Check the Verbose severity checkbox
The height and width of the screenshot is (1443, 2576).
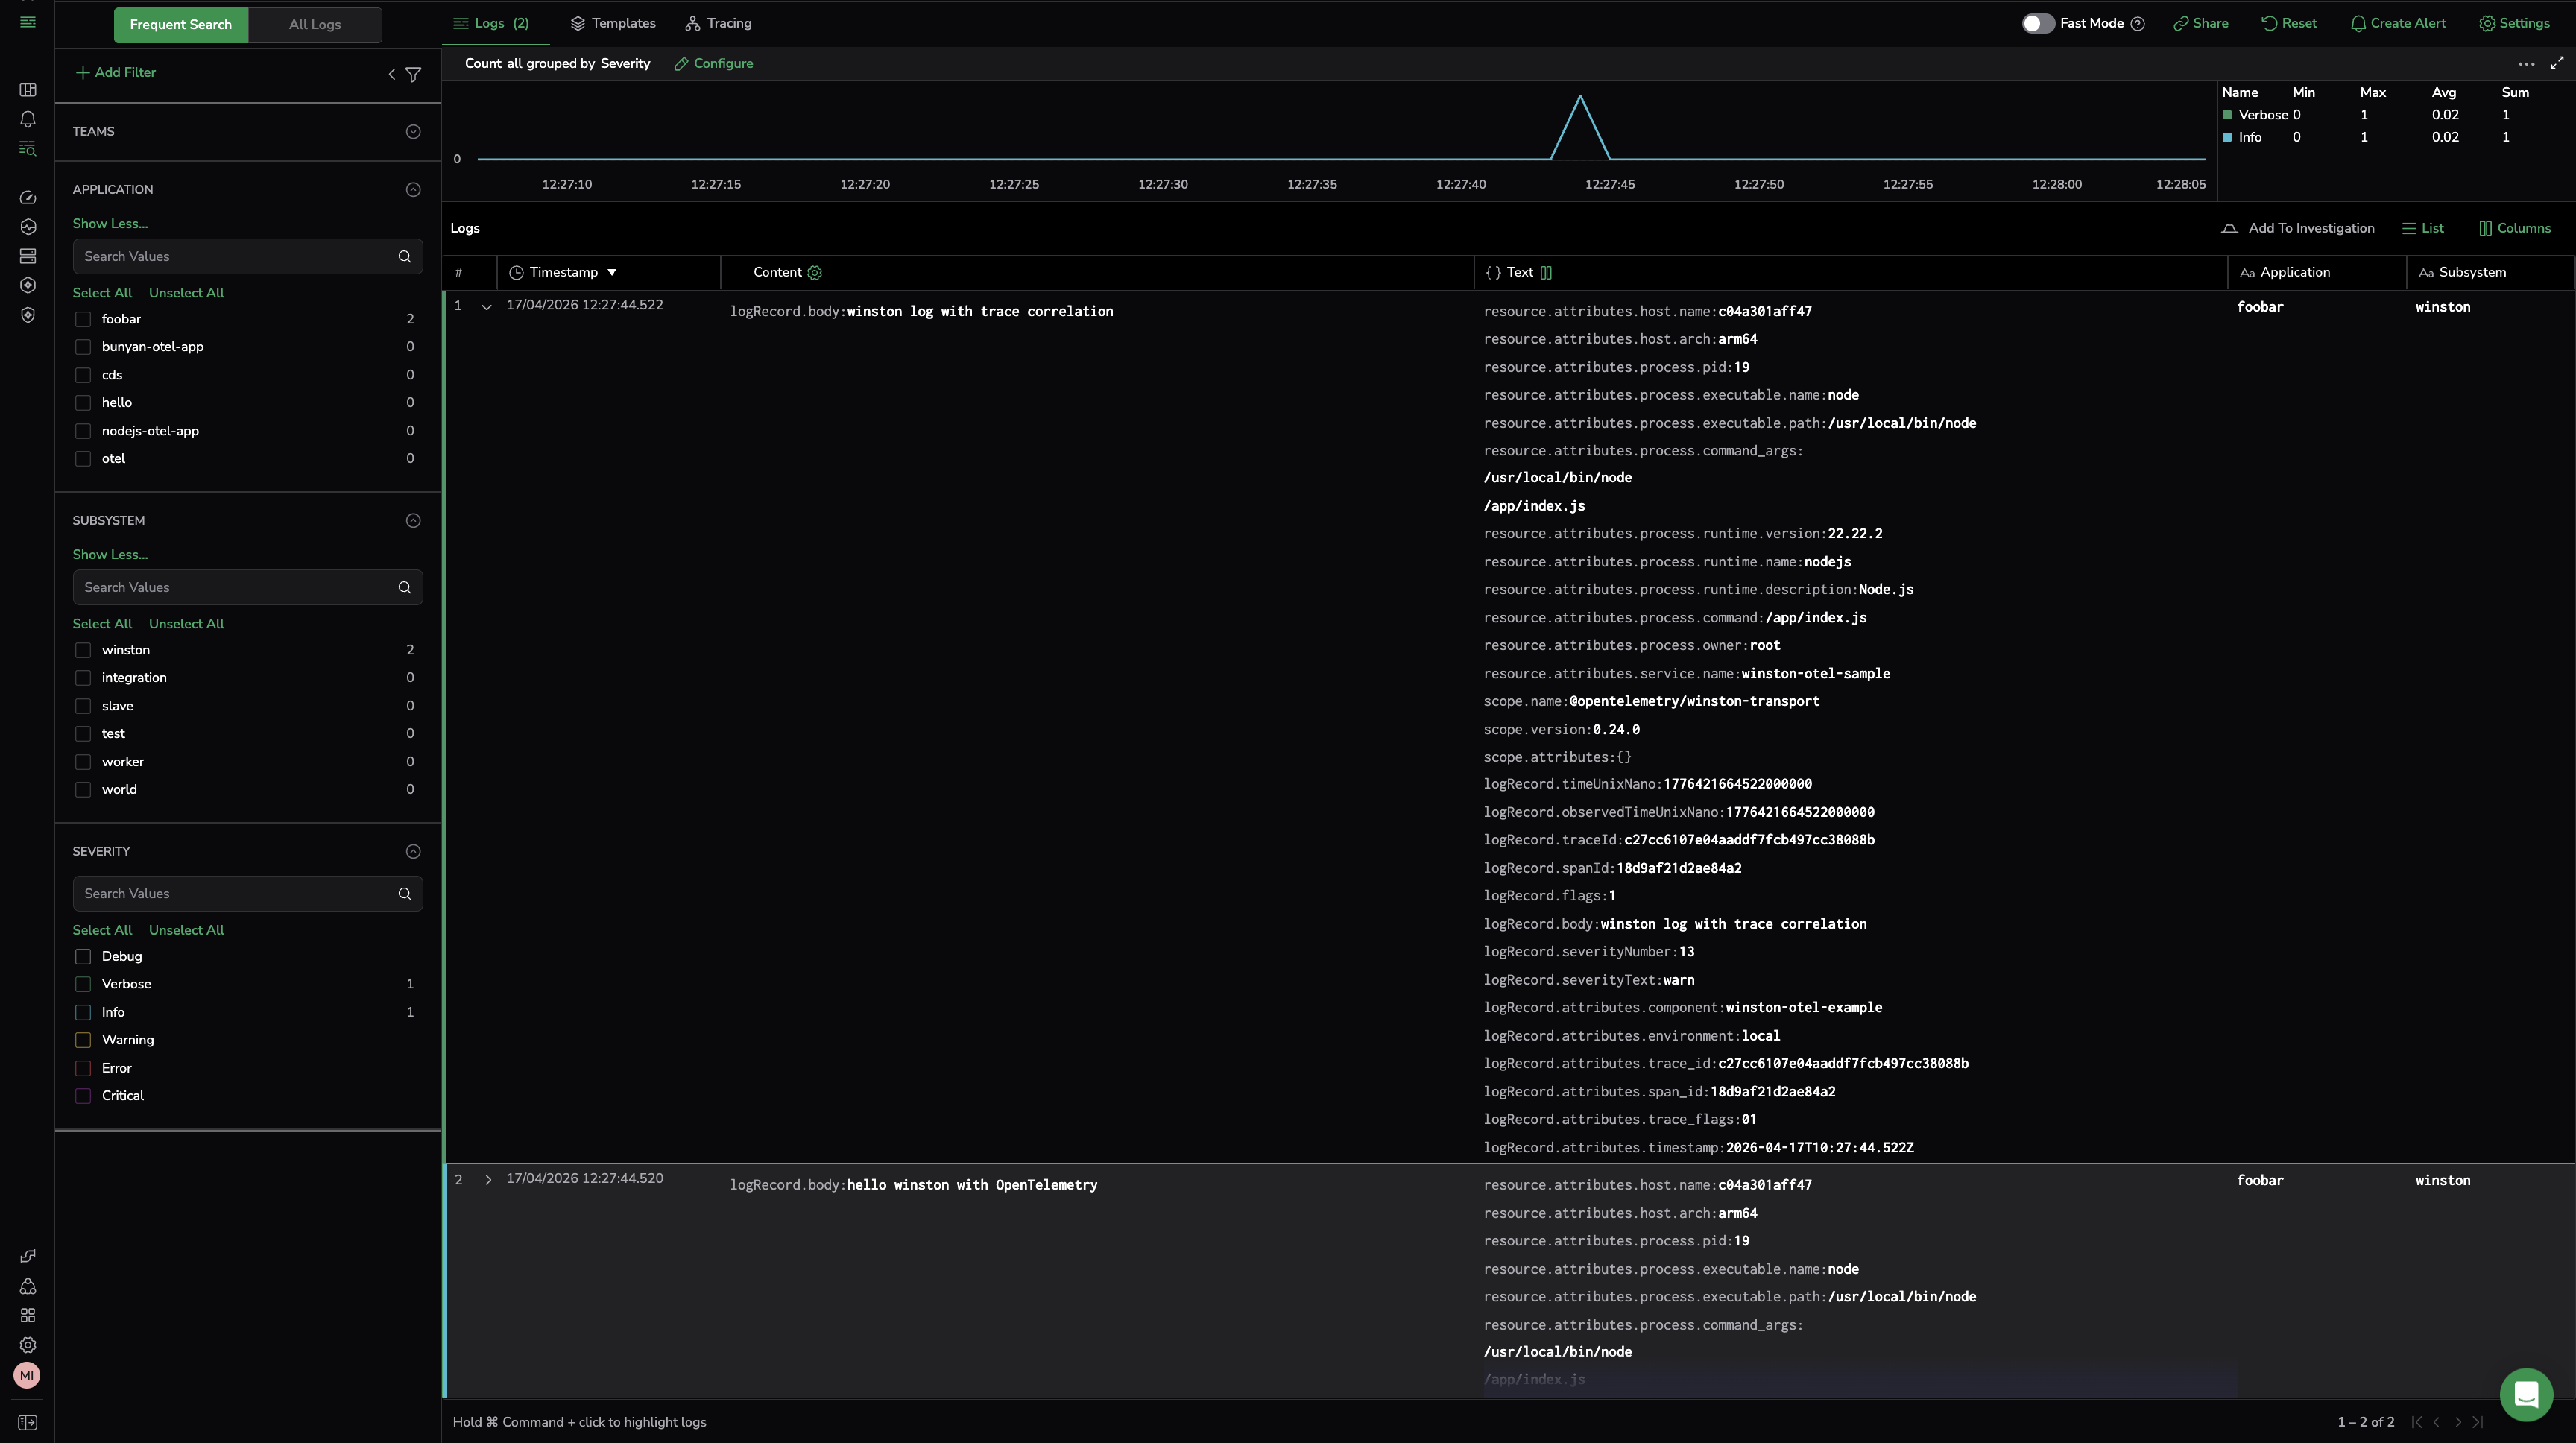[83, 984]
